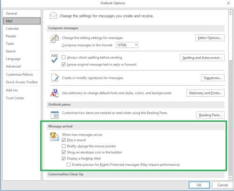The height and width of the screenshot is (191, 234).
Task: Confirm settings with the OK button
Action: [x=199, y=185]
